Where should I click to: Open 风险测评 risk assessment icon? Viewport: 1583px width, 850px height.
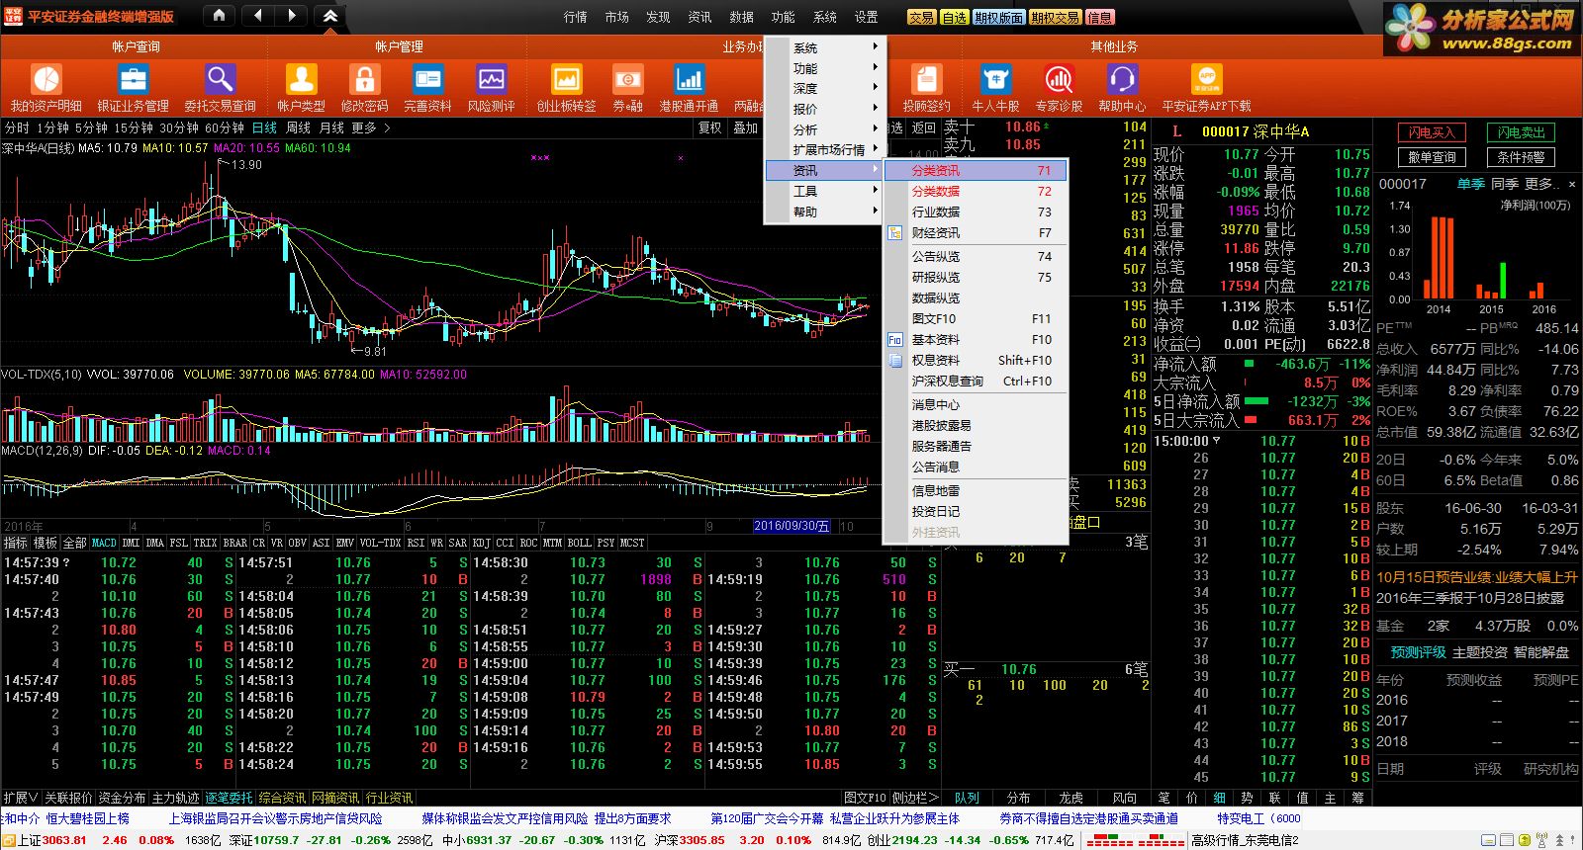[491, 80]
